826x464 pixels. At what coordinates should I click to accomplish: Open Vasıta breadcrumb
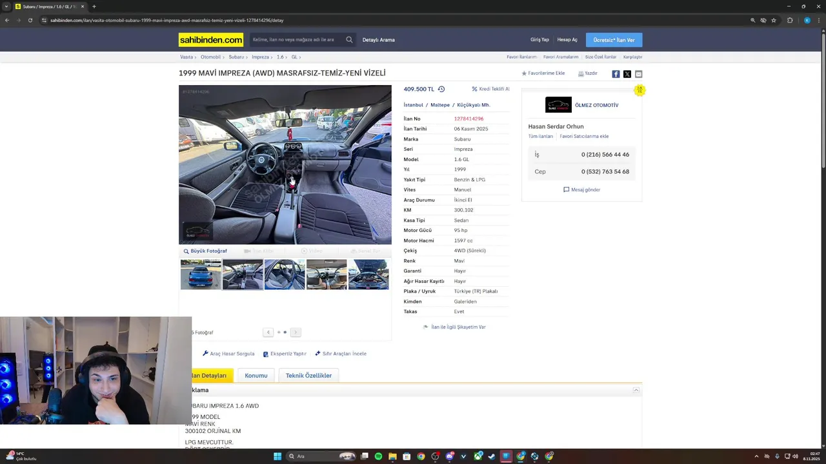[186, 57]
